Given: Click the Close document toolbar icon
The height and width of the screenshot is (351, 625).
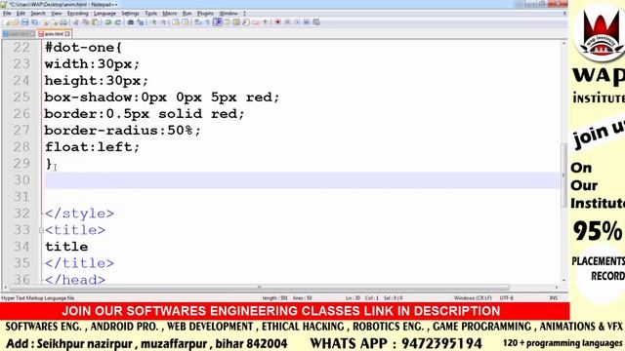Looking at the screenshot, I should 46,22.
